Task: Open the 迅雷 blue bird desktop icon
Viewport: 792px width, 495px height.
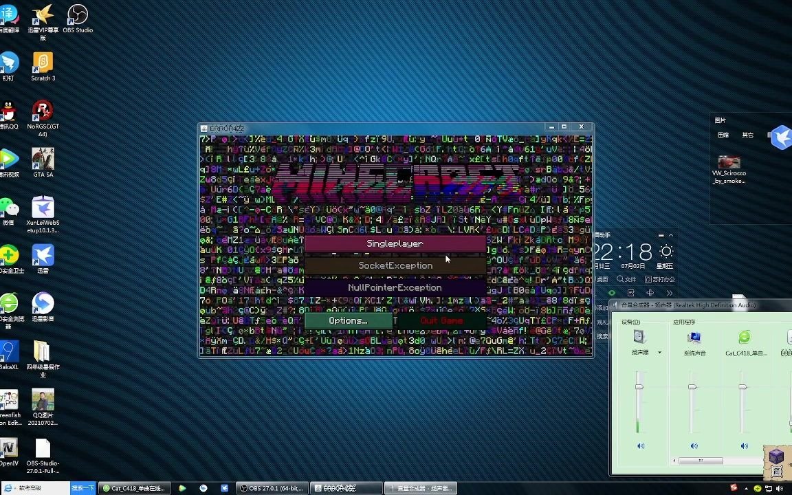Action: [43, 258]
